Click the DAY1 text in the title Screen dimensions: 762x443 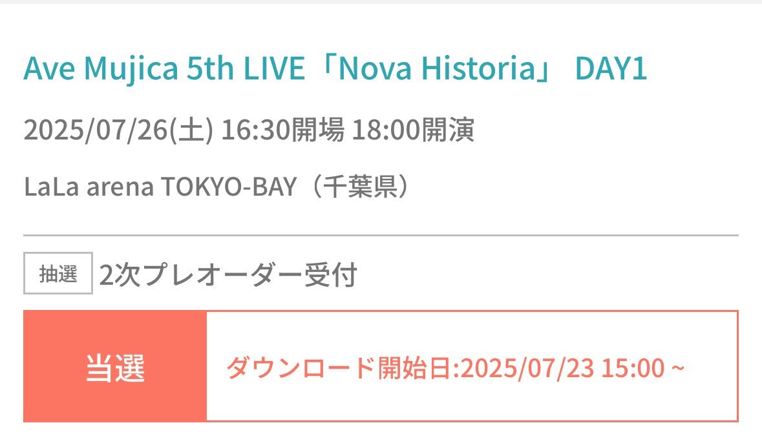tap(611, 68)
